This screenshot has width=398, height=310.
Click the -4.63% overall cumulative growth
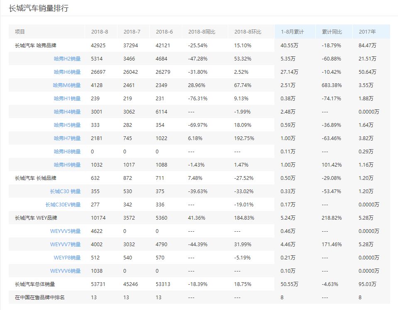coord(330,284)
